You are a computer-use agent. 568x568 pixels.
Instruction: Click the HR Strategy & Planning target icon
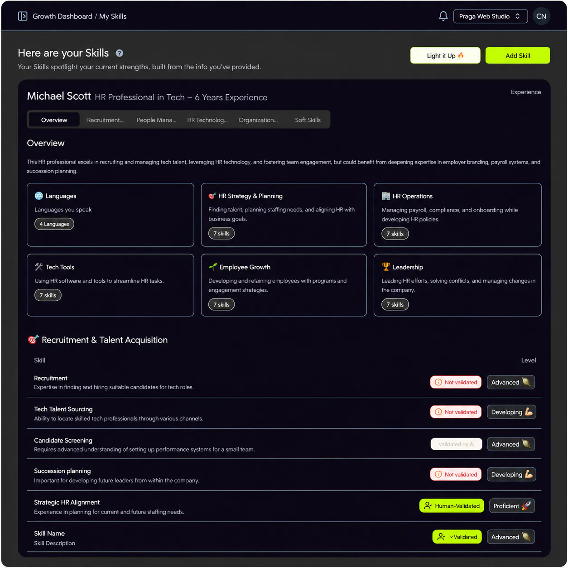click(x=212, y=196)
